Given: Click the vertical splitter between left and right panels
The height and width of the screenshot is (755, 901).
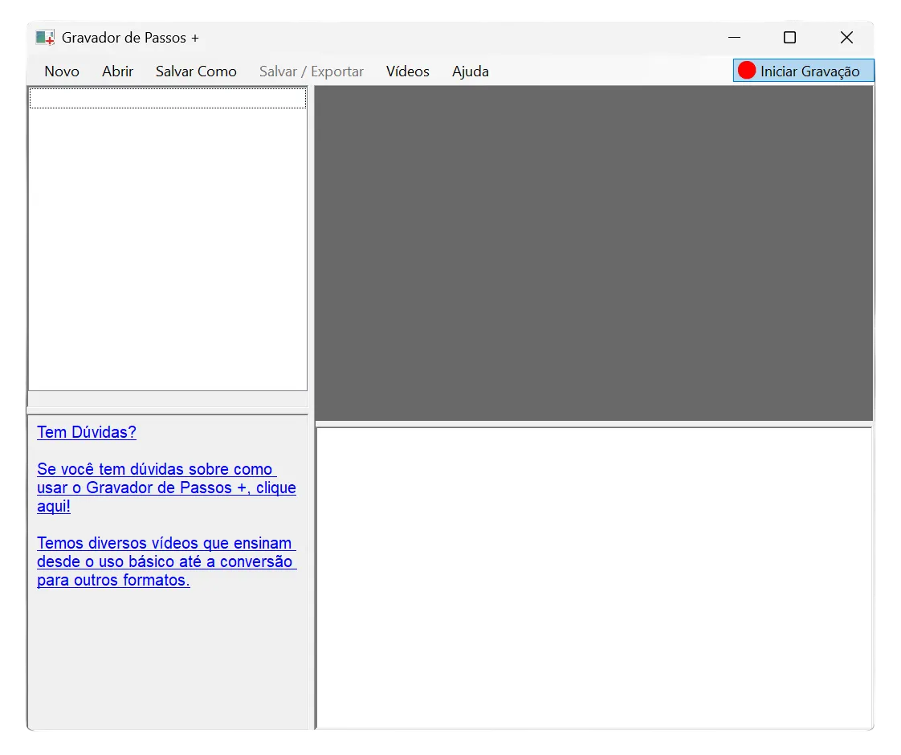Looking at the screenshot, I should [312, 402].
